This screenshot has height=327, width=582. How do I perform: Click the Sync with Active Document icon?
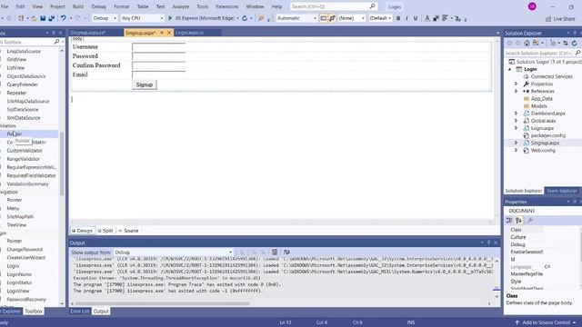[566, 43]
